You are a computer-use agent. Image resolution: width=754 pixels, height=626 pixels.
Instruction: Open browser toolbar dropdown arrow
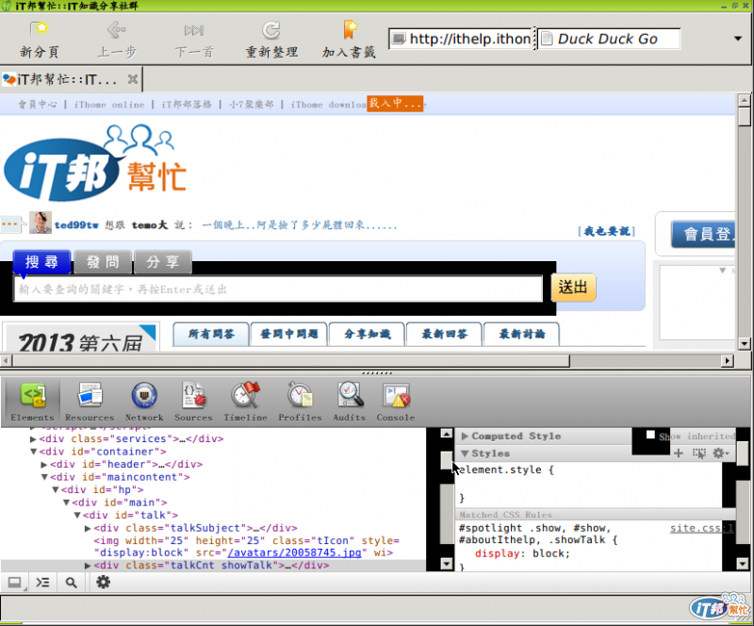(x=738, y=39)
